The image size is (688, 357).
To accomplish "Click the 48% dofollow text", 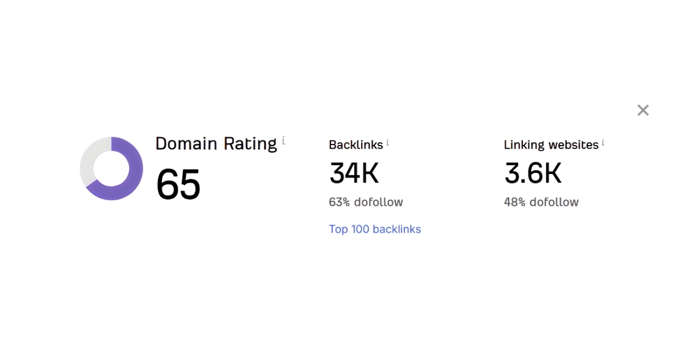I will [541, 202].
